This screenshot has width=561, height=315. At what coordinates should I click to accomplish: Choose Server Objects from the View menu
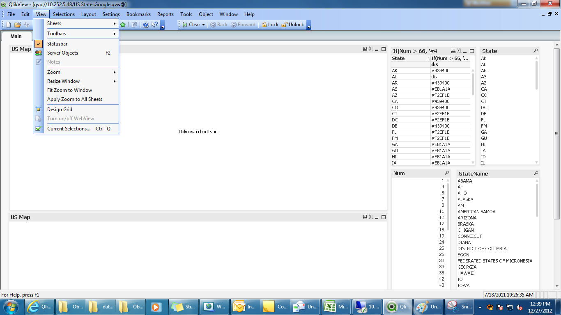tap(76, 53)
